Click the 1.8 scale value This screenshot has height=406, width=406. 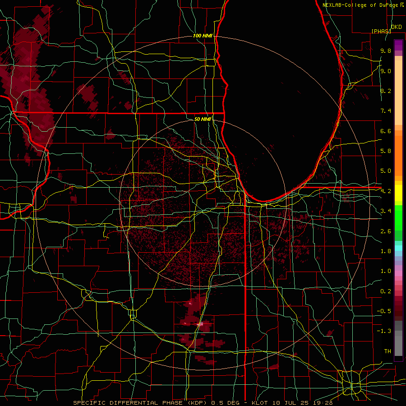(386, 251)
